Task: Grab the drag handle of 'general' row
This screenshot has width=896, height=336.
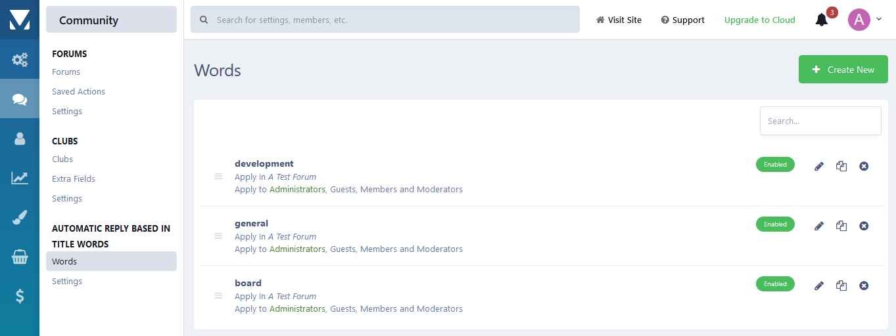Action: 218,236
